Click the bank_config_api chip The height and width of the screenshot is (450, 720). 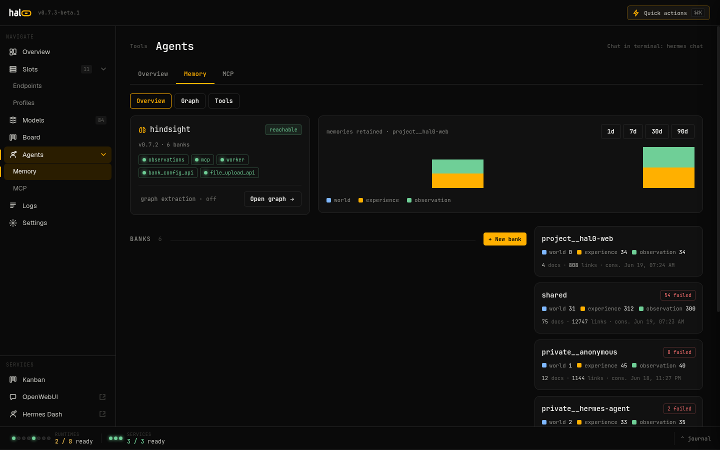[x=168, y=173]
